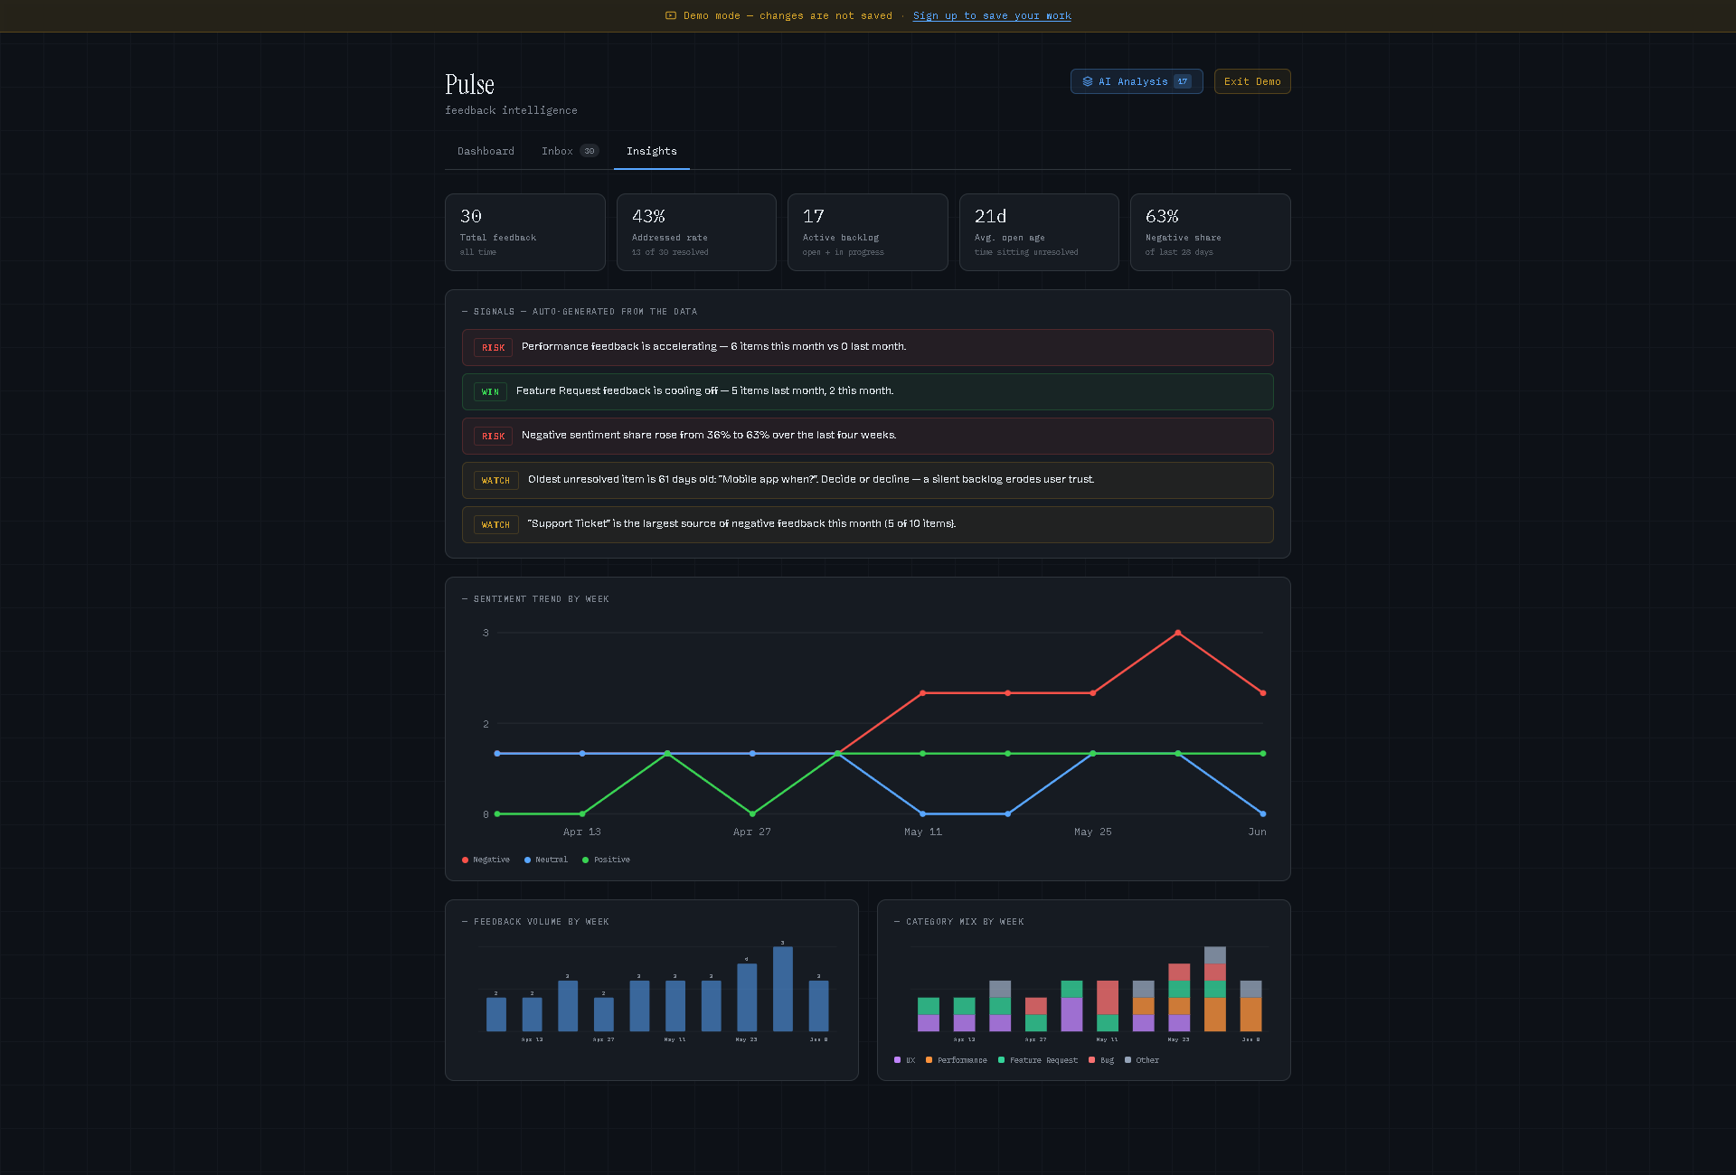
Task: Click the RISK signal about Performance feedback accelerating
Action: pyautogui.click(x=868, y=347)
